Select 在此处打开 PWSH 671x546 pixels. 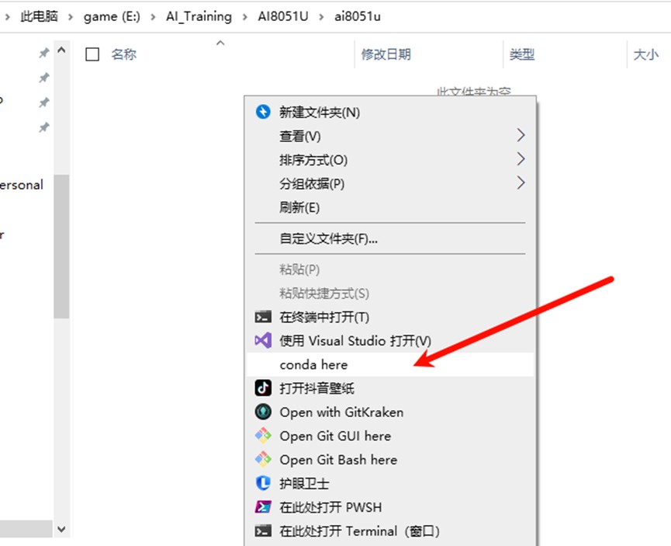click(x=390, y=507)
